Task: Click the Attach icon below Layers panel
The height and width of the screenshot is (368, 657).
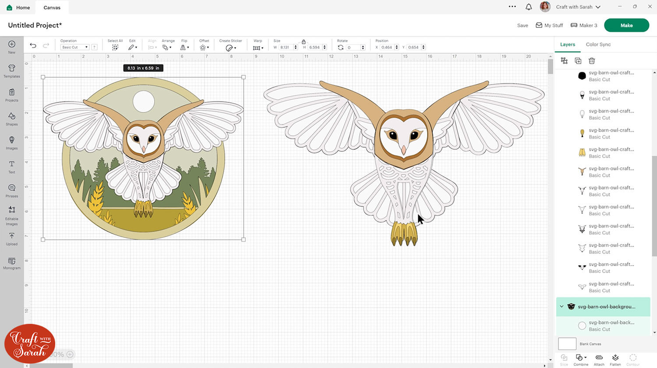Action: coord(598,359)
